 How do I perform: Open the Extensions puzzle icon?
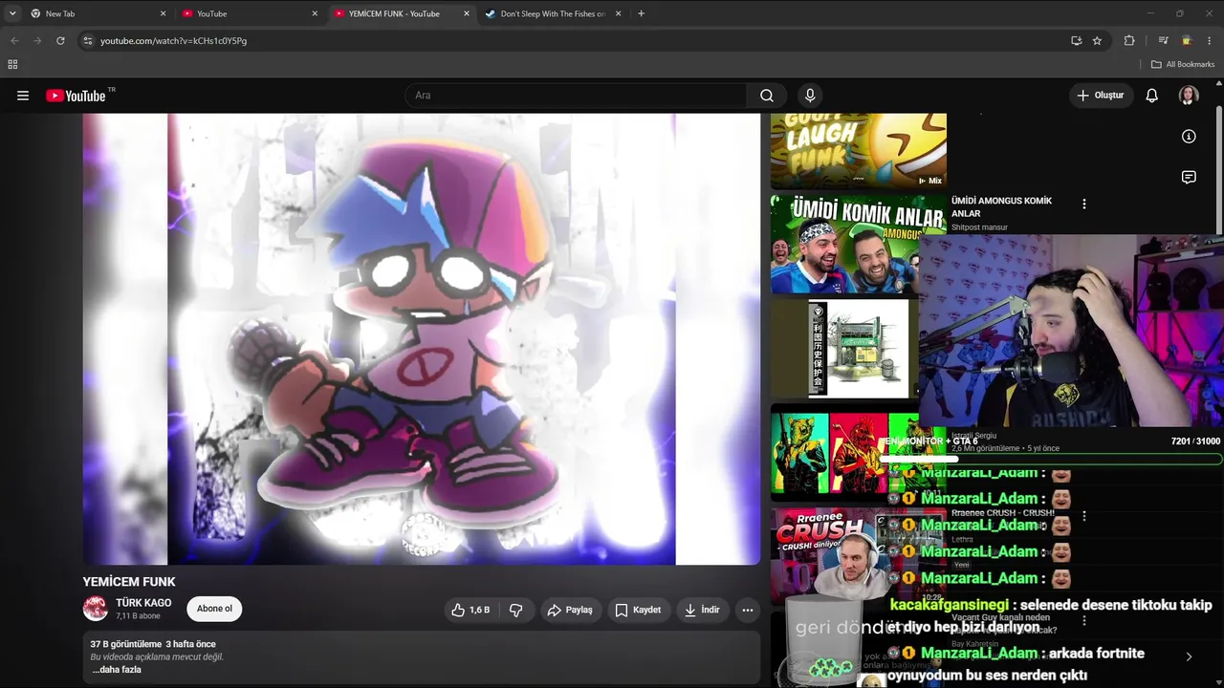pyautogui.click(x=1129, y=40)
